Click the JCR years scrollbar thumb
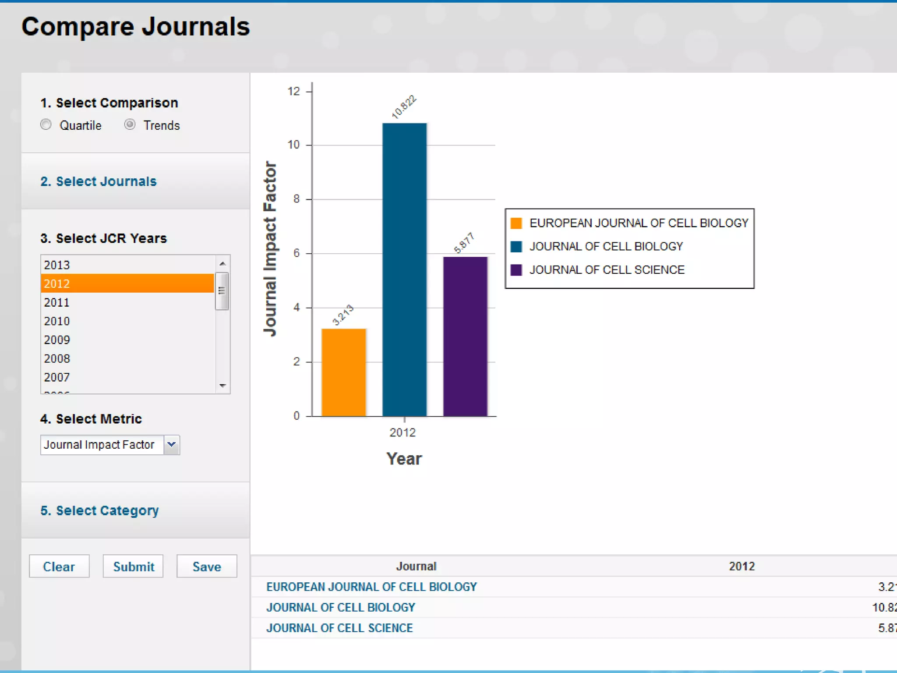Image resolution: width=897 pixels, height=673 pixels. tap(222, 291)
